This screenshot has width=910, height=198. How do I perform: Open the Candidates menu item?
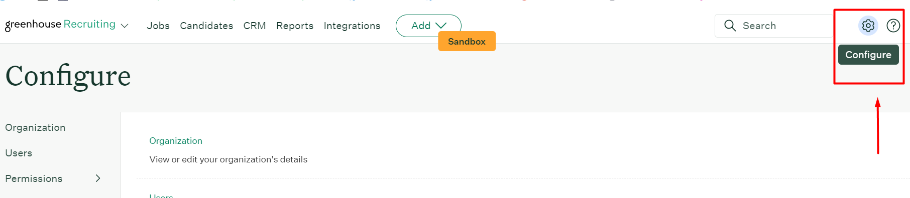coord(206,26)
